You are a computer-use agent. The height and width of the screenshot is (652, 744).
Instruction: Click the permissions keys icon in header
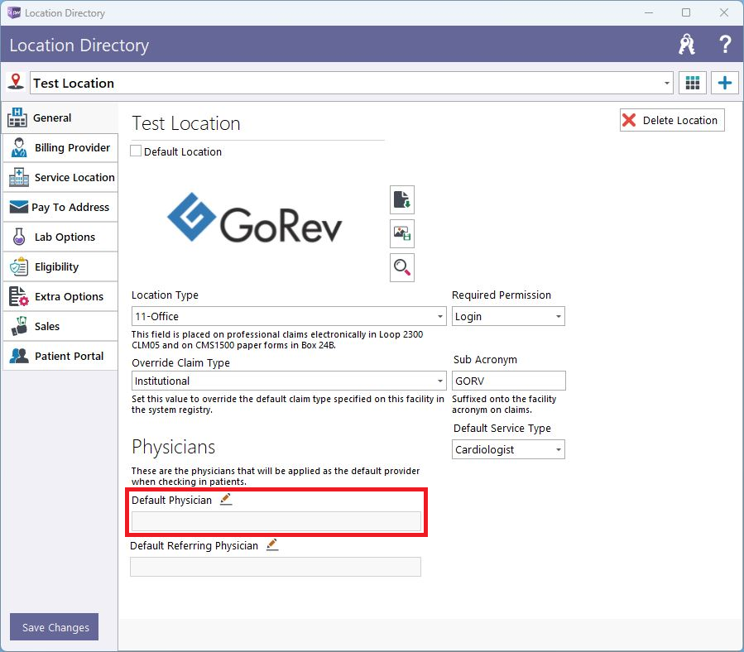point(687,45)
